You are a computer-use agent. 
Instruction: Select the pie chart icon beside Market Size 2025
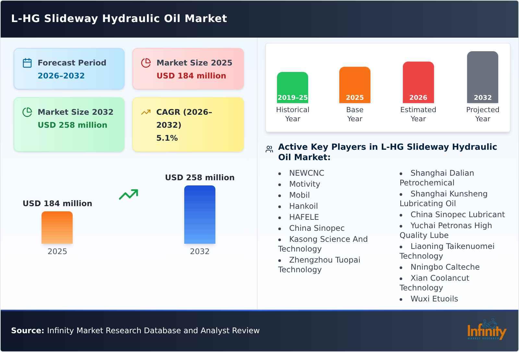146,62
